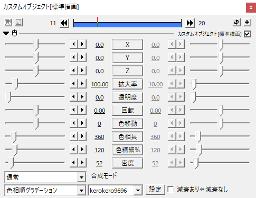Image resolution: width=256 pixels, height=198 pixels.
Task: Open the 色相順グラデーション dropdown
Action: [45, 190]
